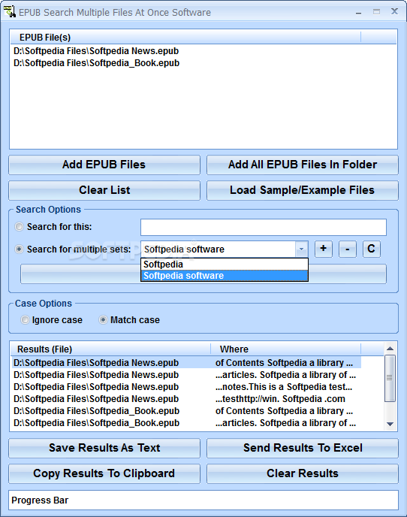
Task: Click the 'Clear List' button
Action: pos(104,190)
